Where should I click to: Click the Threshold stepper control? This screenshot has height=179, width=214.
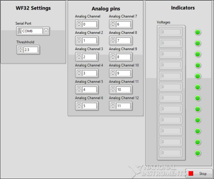[20, 50]
